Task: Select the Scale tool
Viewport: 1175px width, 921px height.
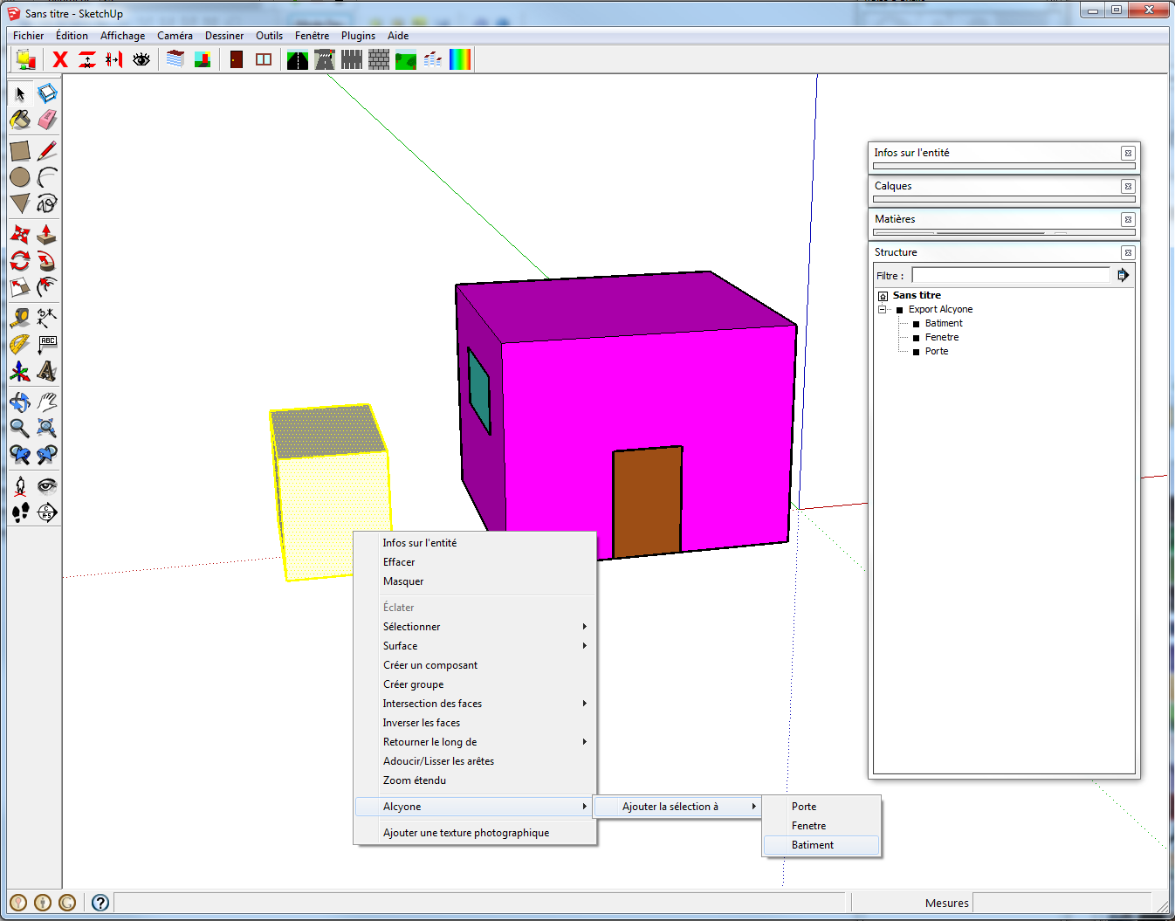Action: click(20, 286)
